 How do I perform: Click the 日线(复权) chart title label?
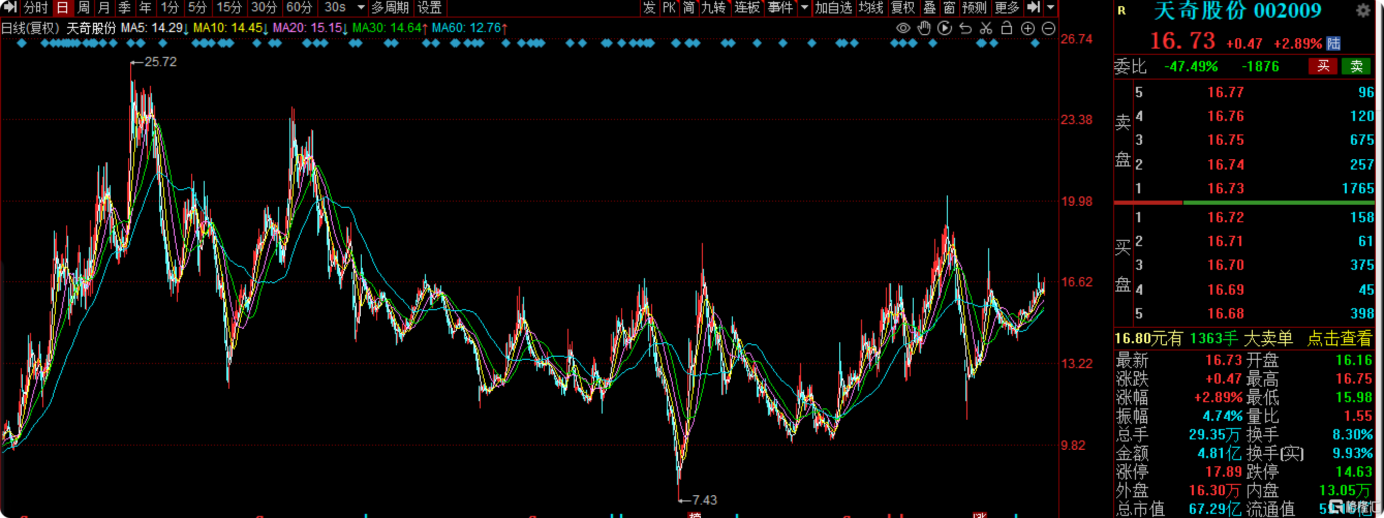coord(29,27)
